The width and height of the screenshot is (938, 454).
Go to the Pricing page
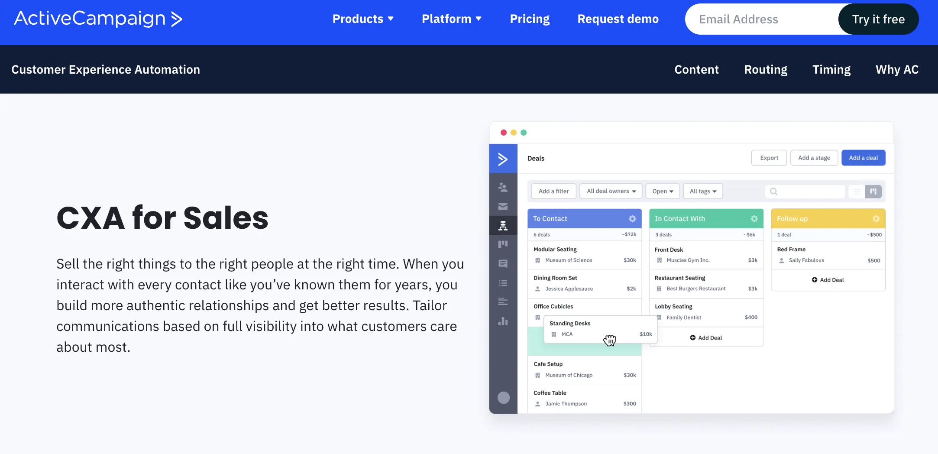(x=530, y=19)
